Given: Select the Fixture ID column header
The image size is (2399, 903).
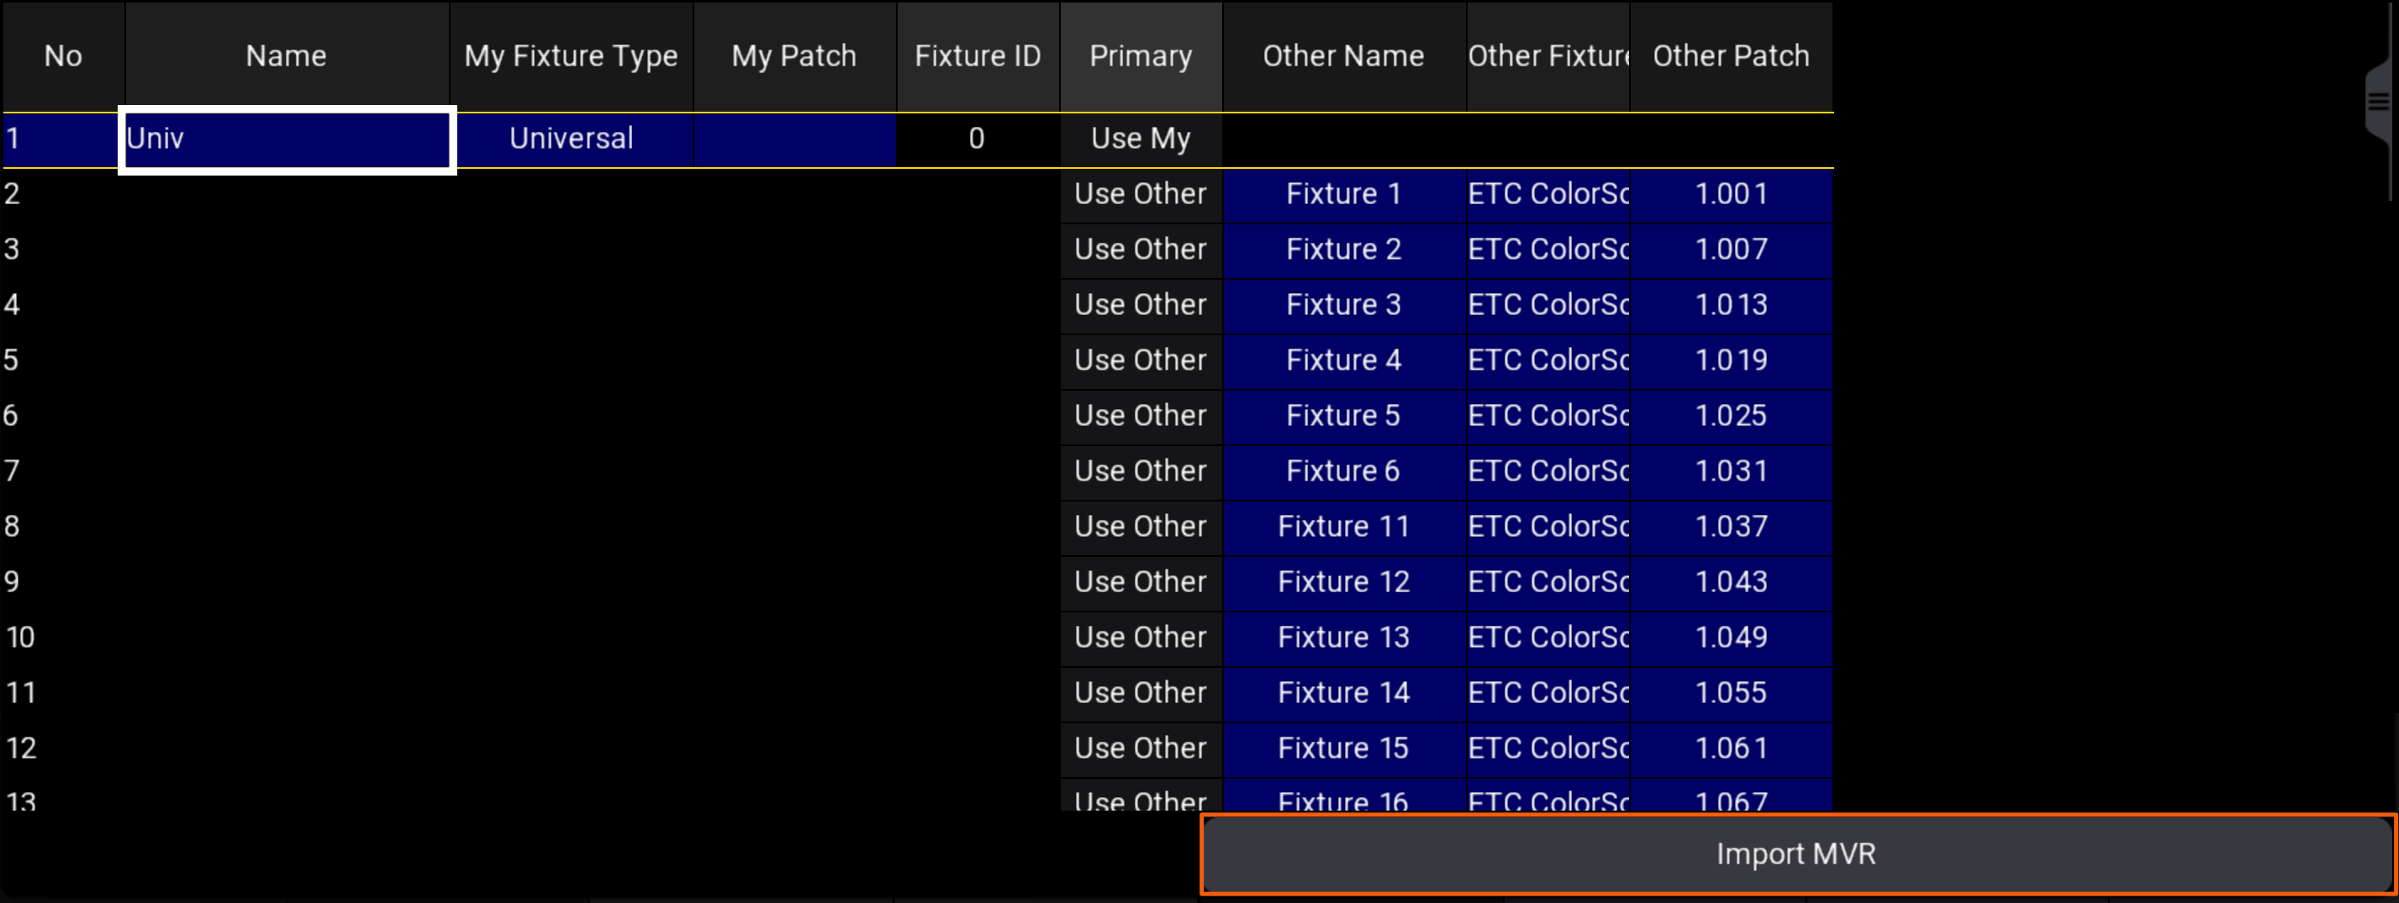Looking at the screenshot, I should pyautogui.click(x=977, y=55).
